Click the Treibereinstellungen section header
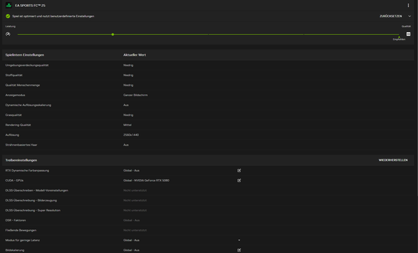This screenshot has height=253, width=418. [x=21, y=160]
